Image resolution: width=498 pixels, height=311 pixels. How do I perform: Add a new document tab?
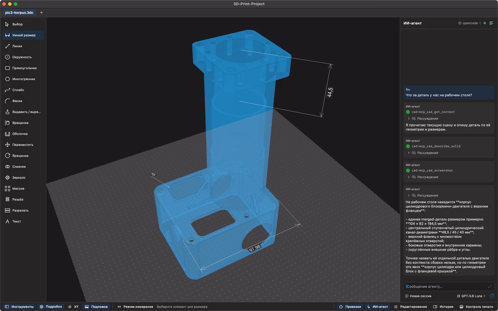coord(41,13)
